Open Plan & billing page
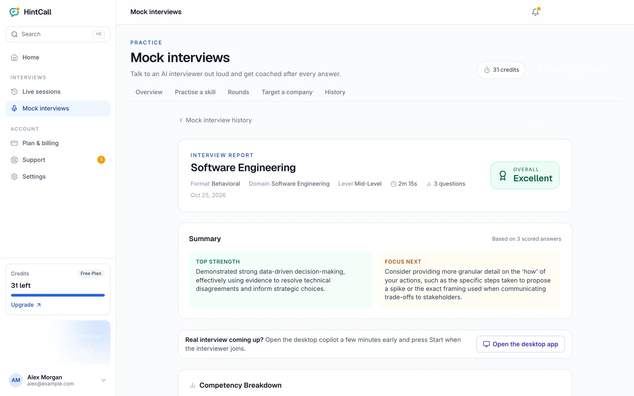The width and height of the screenshot is (634, 396). (58, 143)
